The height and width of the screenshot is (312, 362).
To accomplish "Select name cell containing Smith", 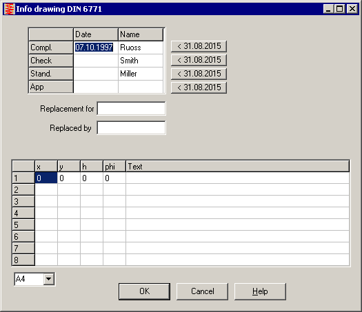I will (x=141, y=61).
